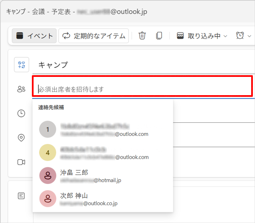Click the clock time icon

(x=21, y=113)
